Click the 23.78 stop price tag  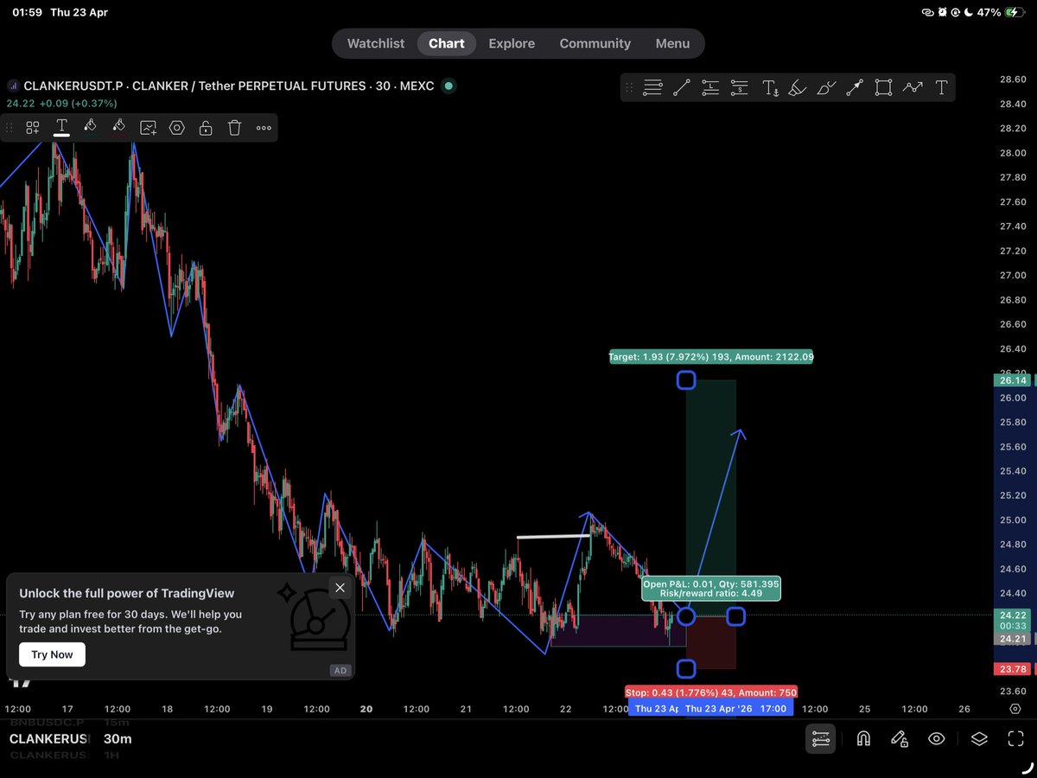pyautogui.click(x=1013, y=668)
